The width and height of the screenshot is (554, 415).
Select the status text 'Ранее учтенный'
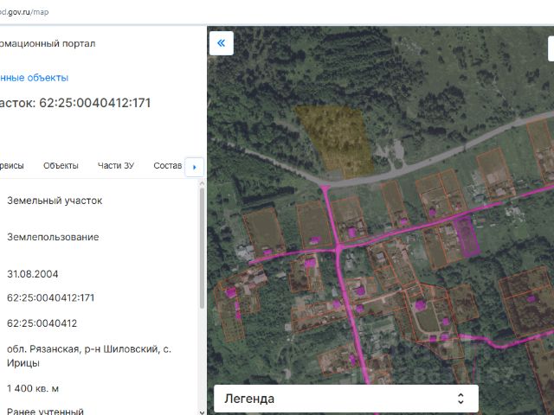tap(45, 411)
